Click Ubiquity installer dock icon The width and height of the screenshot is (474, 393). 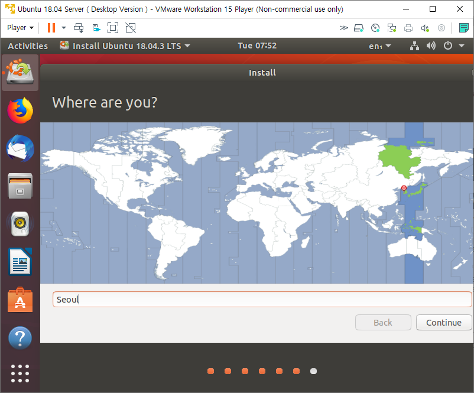20,72
